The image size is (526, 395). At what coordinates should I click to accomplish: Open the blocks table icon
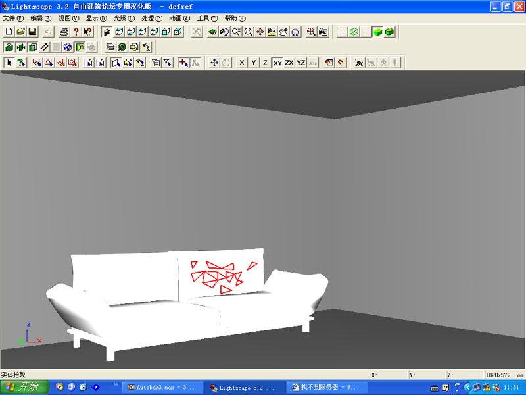[x=134, y=47]
